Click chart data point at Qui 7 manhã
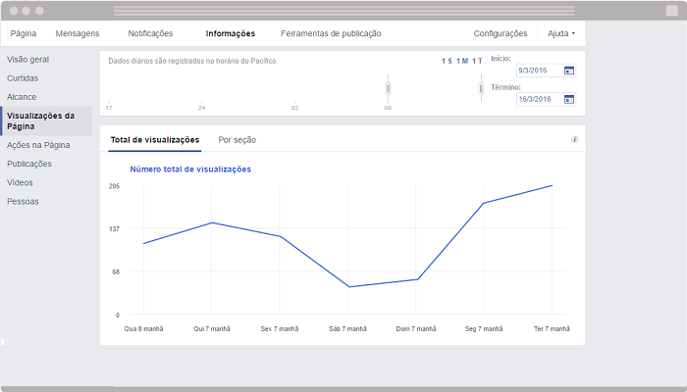 point(212,222)
